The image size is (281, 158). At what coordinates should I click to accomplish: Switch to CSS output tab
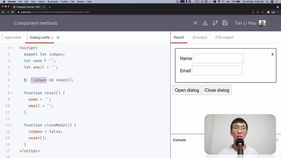click(x=224, y=37)
